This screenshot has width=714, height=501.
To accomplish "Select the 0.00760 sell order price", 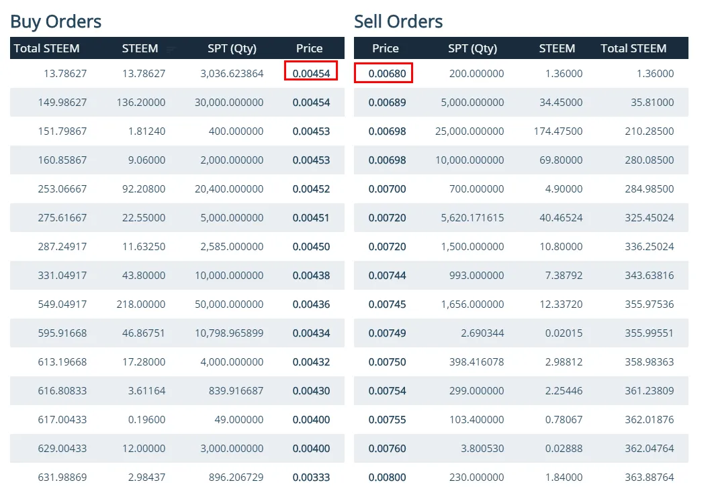I will coord(388,449).
